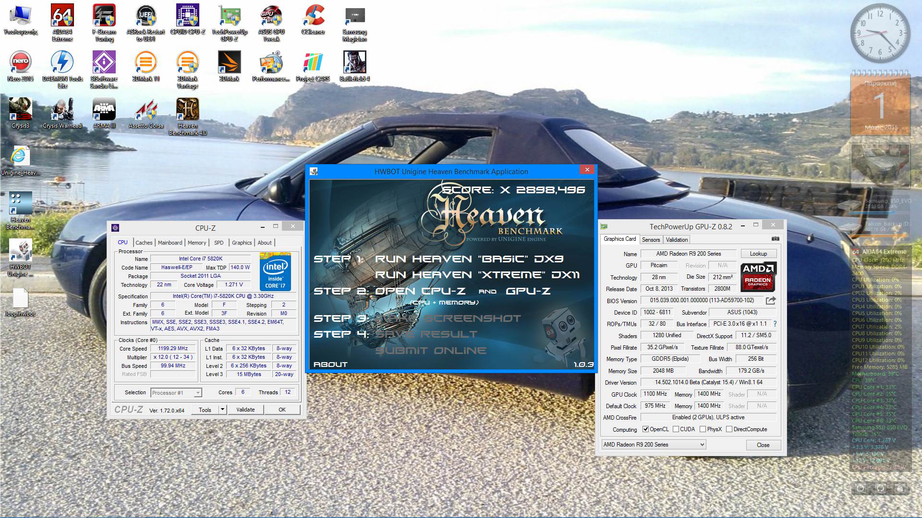Click CPU-Z OK button
This screenshot has height=518, width=922.
(282, 410)
